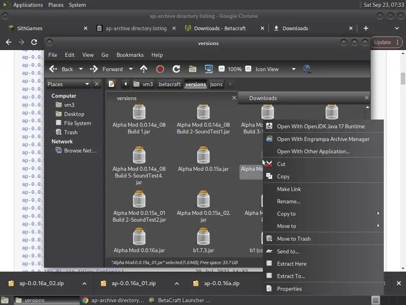Open ap-0.0.16a.zip from downloads bar
The height and width of the screenshot is (305, 406).
coord(222,284)
